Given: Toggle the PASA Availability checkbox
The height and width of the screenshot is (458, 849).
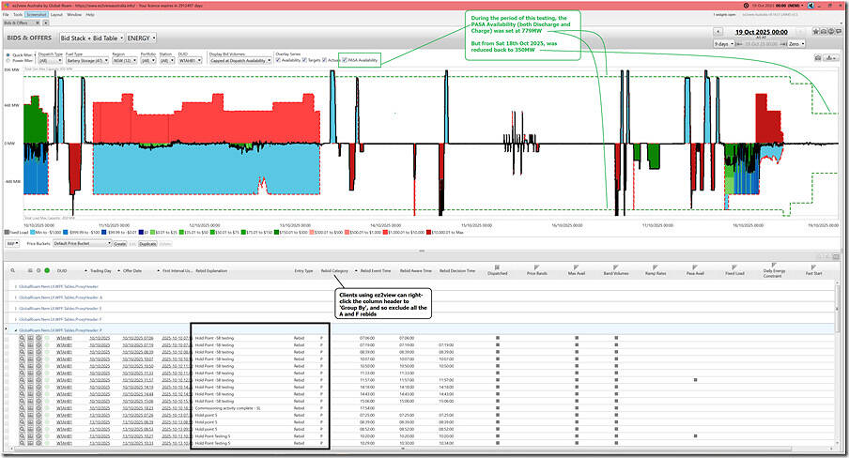Looking at the screenshot, I should click(345, 60).
